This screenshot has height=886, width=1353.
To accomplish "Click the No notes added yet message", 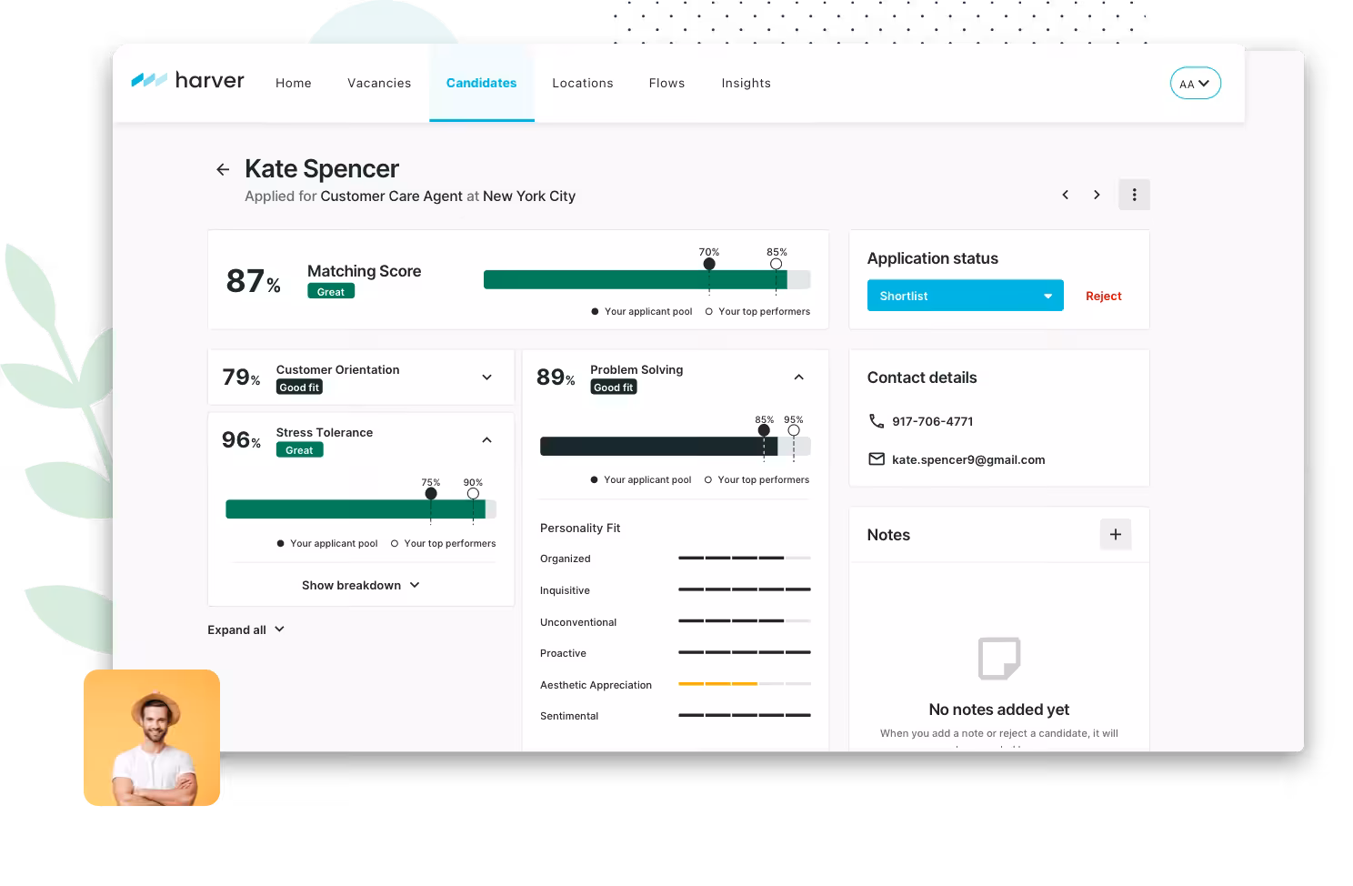I will click(999, 710).
